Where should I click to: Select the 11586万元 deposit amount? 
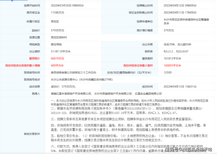pos(58,12)
